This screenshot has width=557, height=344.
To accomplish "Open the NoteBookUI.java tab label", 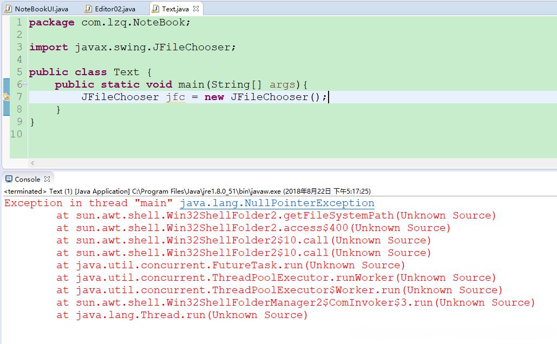I will tap(41, 9).
